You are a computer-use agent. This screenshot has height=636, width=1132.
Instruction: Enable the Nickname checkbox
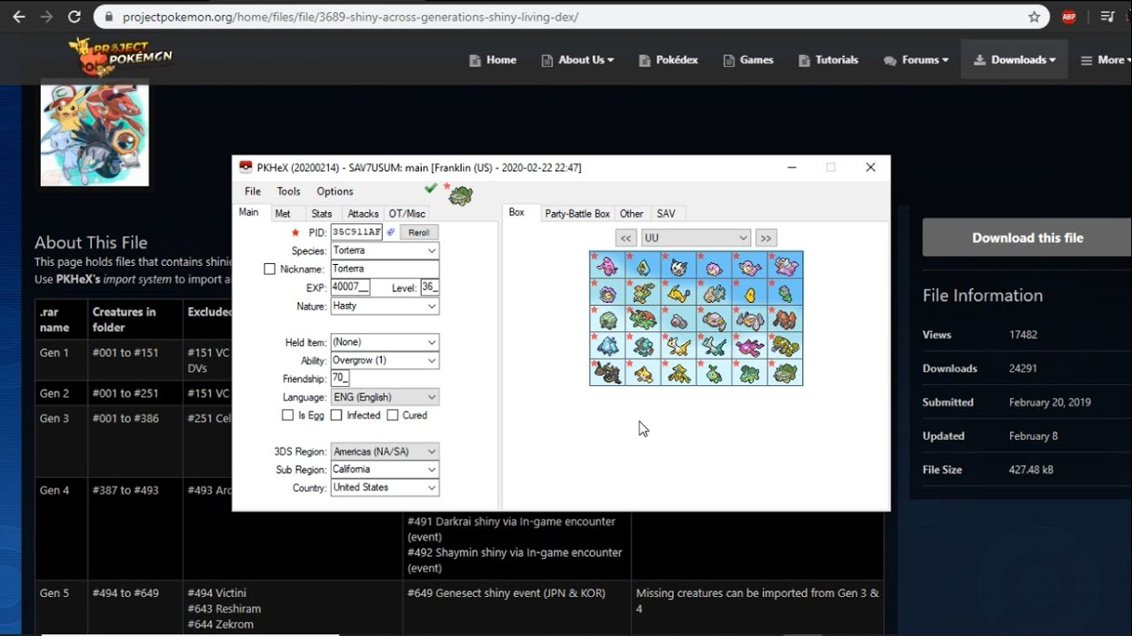[270, 269]
